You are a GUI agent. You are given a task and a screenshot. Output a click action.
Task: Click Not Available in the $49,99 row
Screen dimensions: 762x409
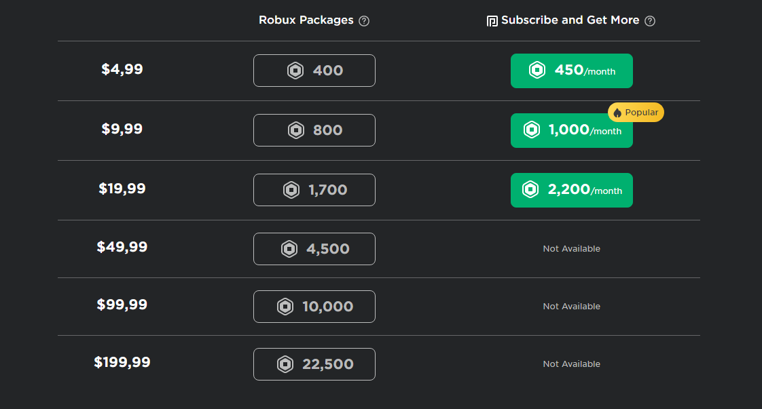tap(571, 249)
